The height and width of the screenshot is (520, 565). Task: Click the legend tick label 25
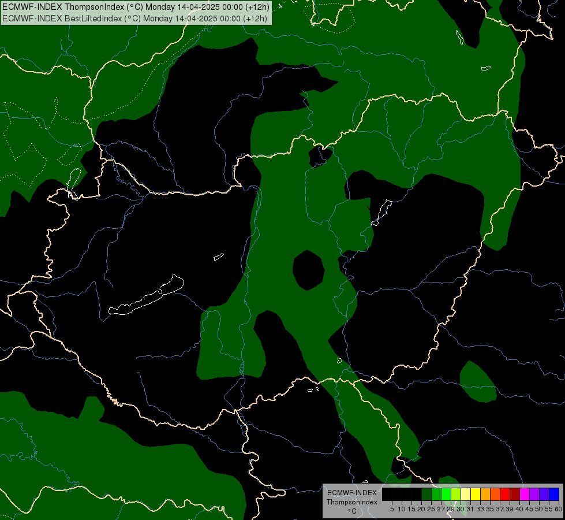tap(431, 509)
